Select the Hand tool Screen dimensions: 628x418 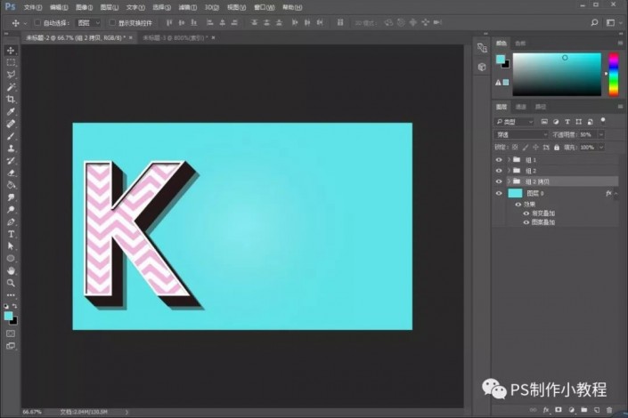point(11,270)
